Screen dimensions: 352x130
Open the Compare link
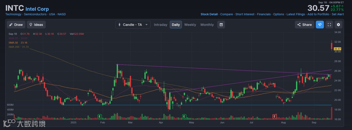227,14
